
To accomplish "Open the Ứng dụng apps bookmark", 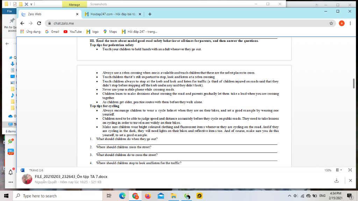I will pyautogui.click(x=30, y=32).
